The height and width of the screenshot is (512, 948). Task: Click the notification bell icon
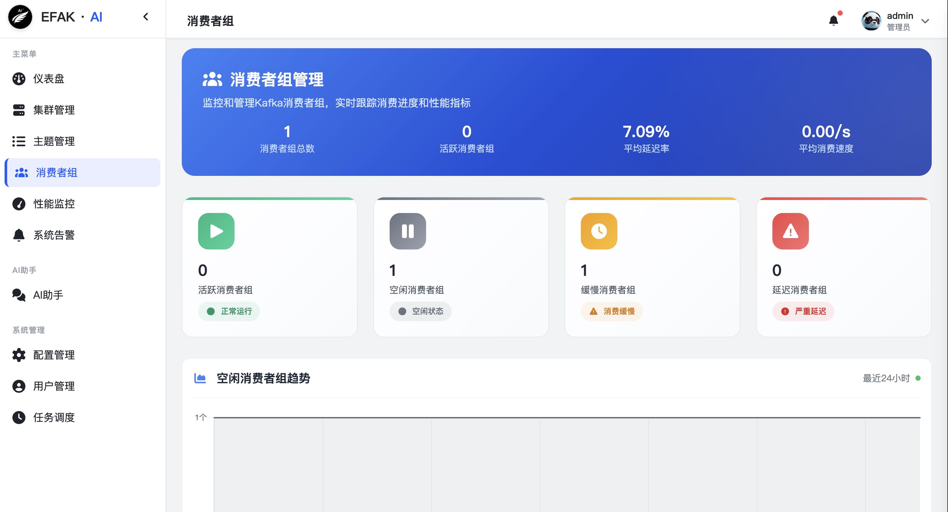click(x=834, y=20)
